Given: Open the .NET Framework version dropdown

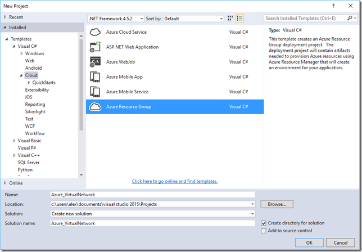Looking at the screenshot, I should tap(142, 19).
